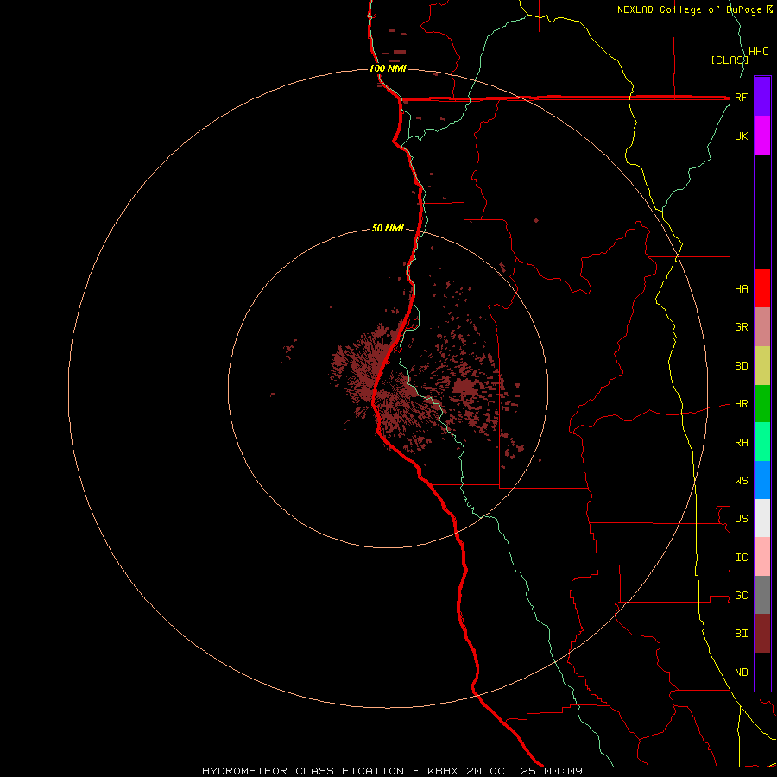Click the RF legend label
Viewport: 777px width, 777px height.
[x=741, y=98]
